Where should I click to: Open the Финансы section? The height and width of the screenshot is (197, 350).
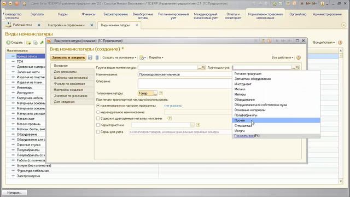[89, 14]
